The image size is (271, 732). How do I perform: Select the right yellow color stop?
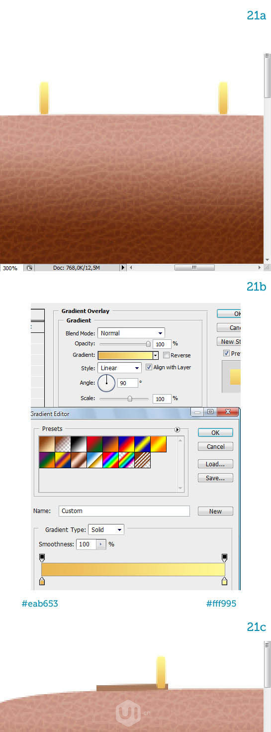(x=224, y=581)
